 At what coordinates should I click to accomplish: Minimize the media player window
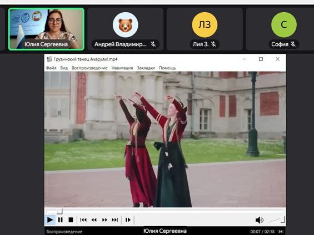pos(245,59)
